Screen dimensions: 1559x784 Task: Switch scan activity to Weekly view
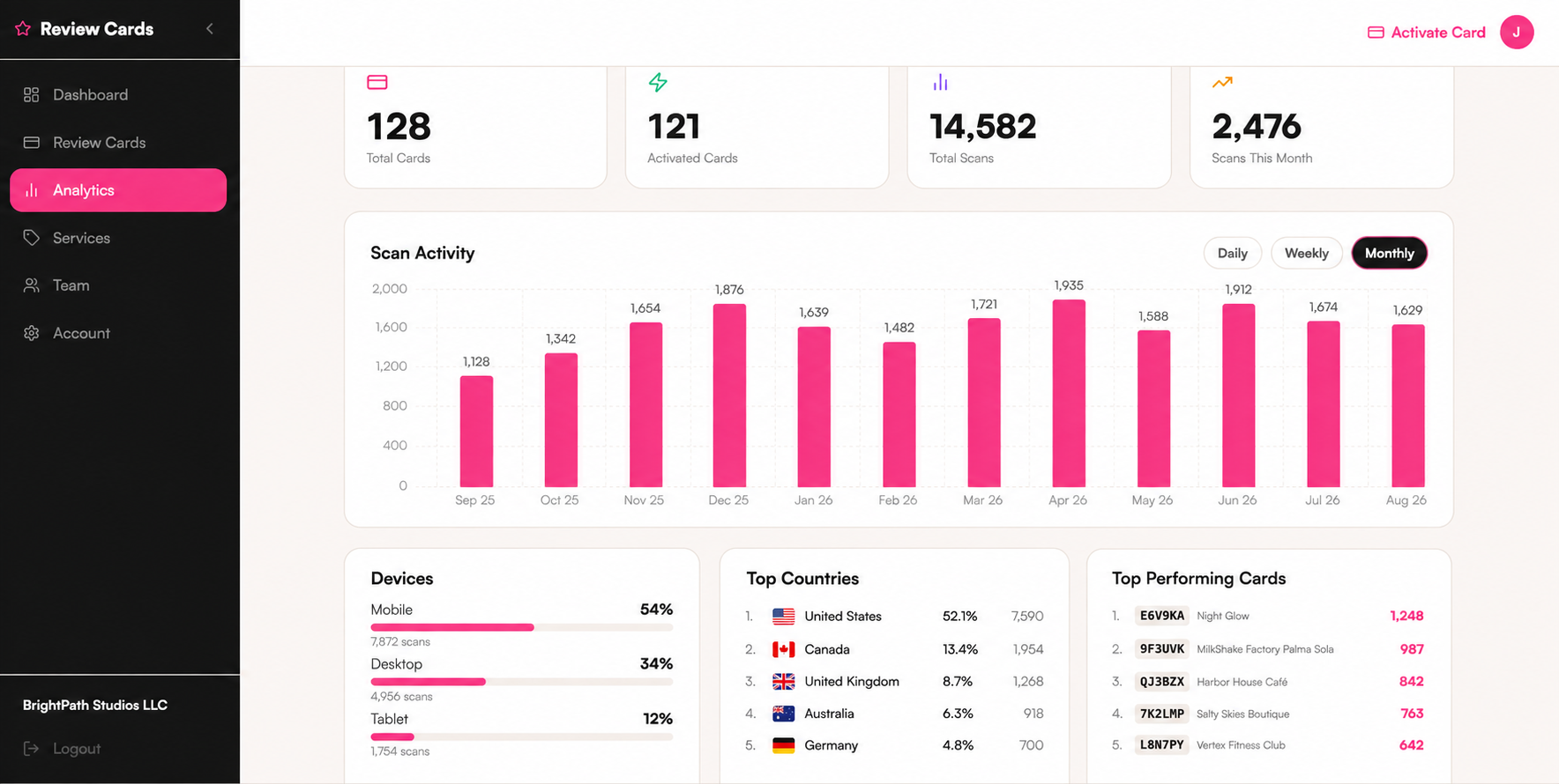1306,253
